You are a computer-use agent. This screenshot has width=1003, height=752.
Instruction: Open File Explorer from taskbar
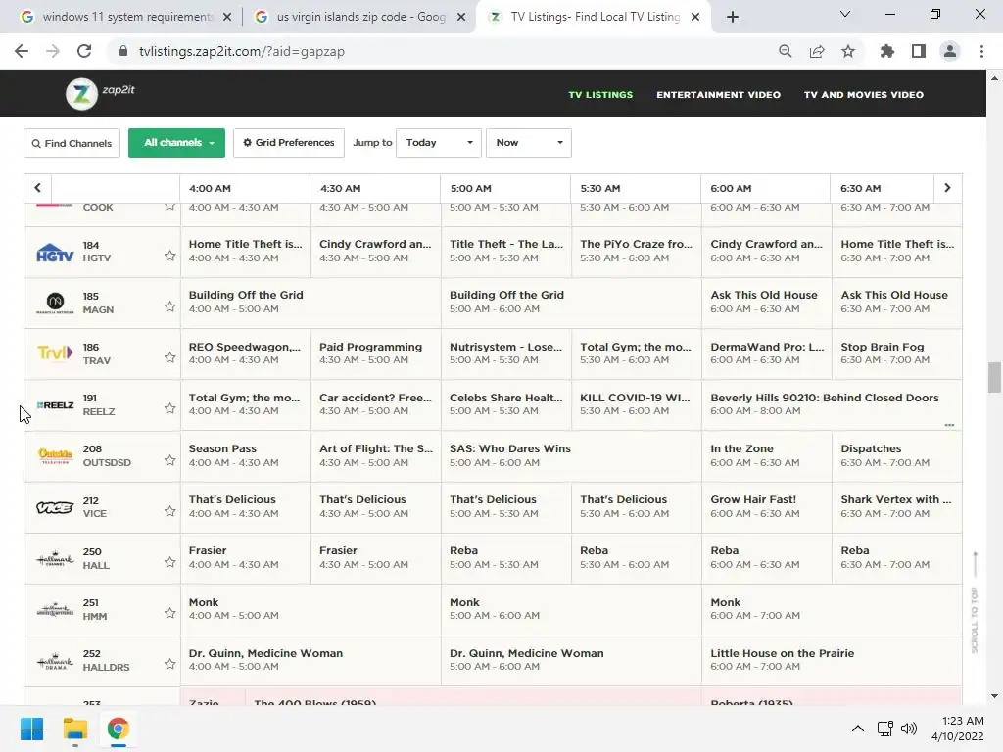74,728
